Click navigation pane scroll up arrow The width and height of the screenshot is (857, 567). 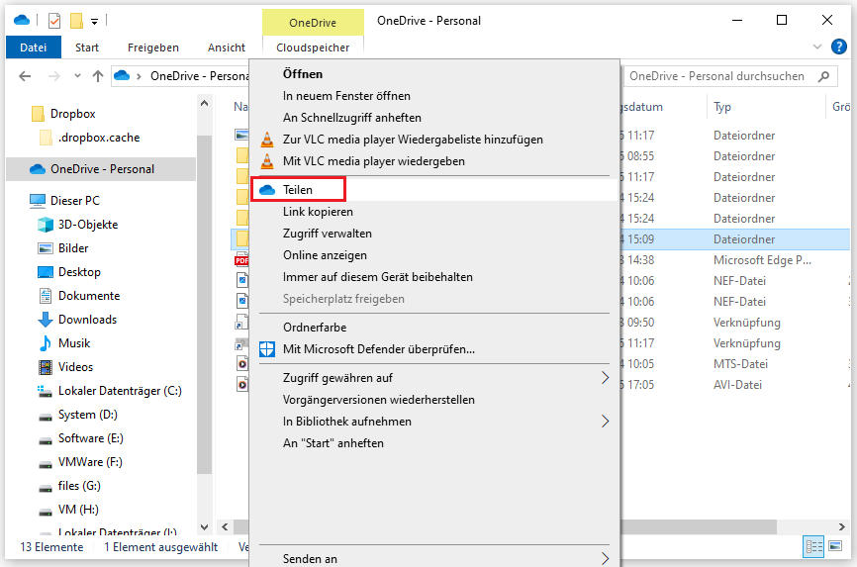pos(205,103)
